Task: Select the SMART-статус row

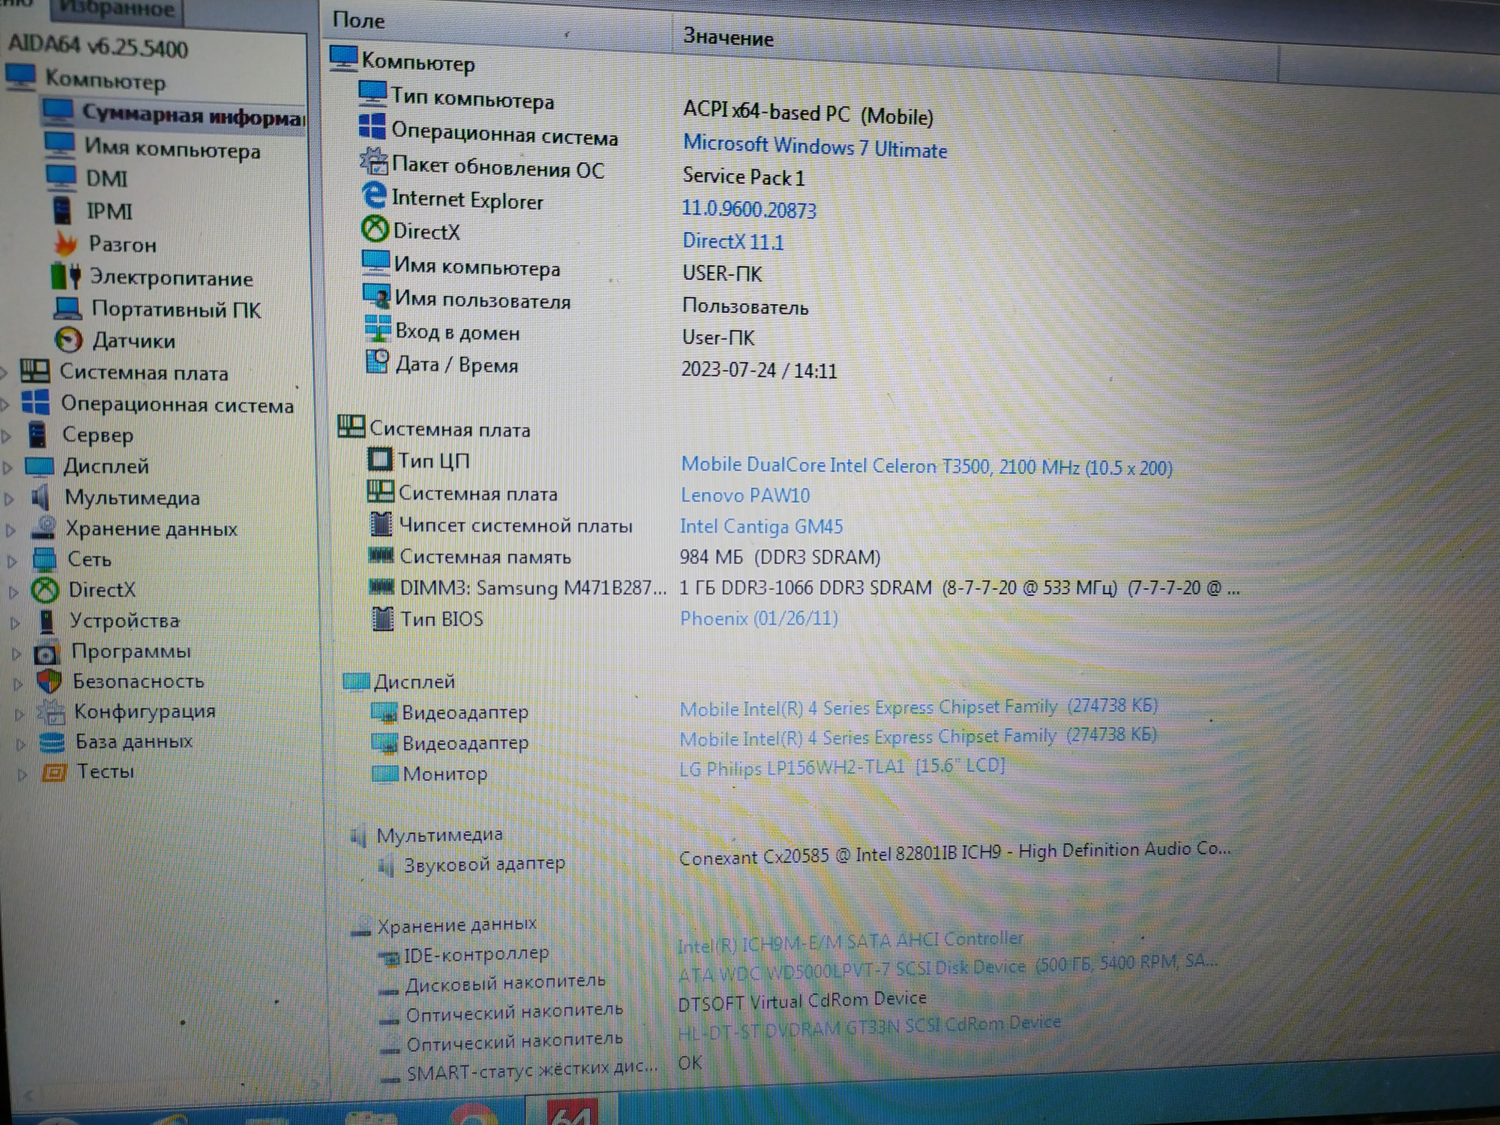Action: click(x=531, y=1071)
